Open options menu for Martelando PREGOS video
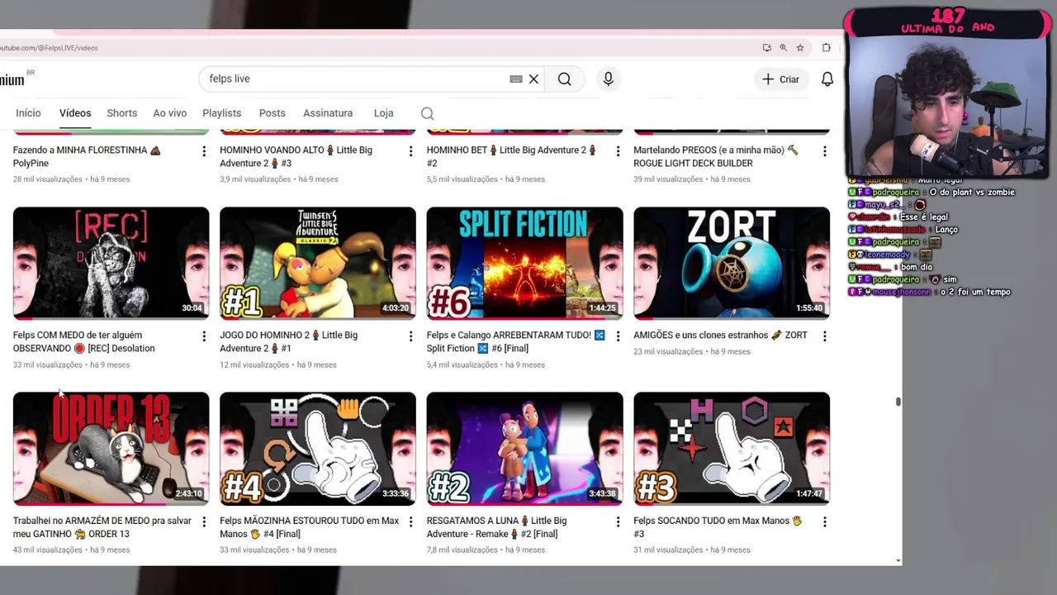Screen dimensions: 1057x595 click(x=824, y=151)
